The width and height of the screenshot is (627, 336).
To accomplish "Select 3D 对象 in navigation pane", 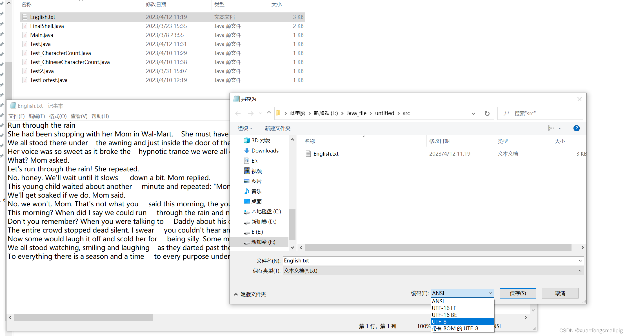I will coord(261,140).
